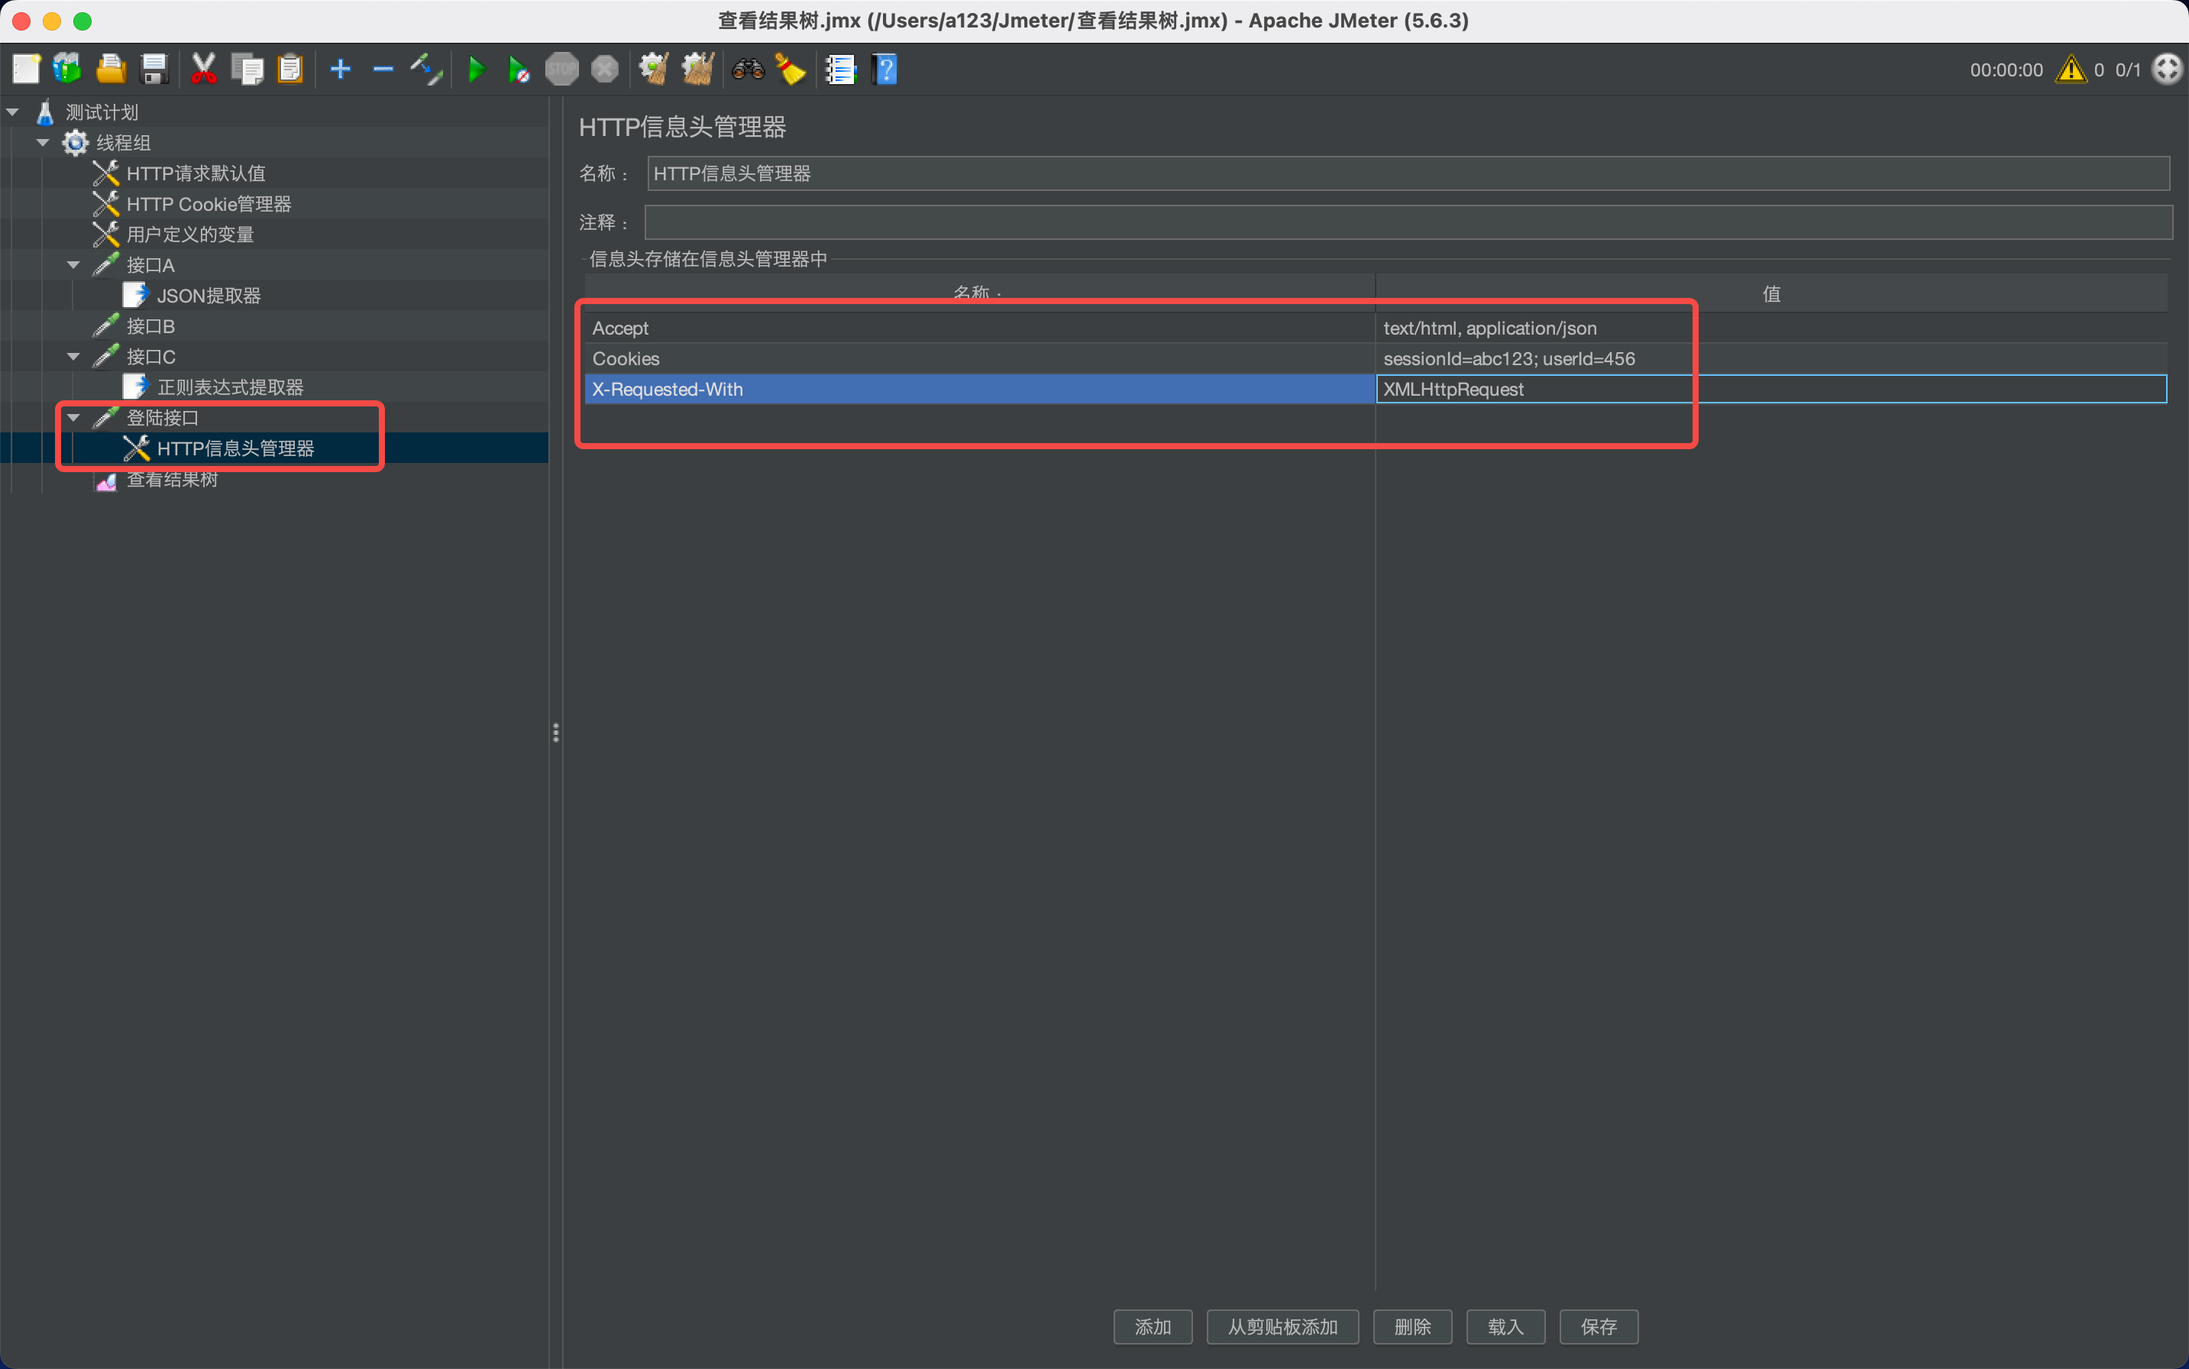Click the Clear All double-broom icon
2189x1369 pixels.
point(697,70)
